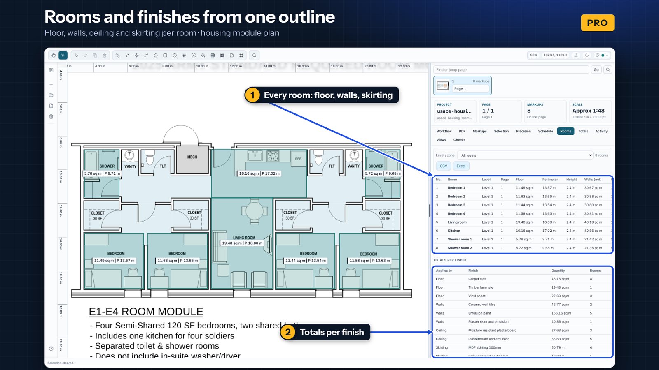The width and height of the screenshot is (659, 370).
Task: Open the All levels zone dropdown
Action: pyautogui.click(x=525, y=155)
